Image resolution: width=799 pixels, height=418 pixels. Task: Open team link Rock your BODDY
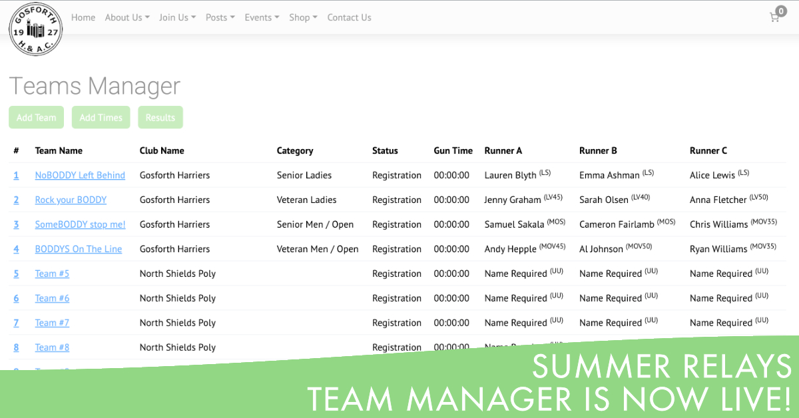(x=71, y=200)
